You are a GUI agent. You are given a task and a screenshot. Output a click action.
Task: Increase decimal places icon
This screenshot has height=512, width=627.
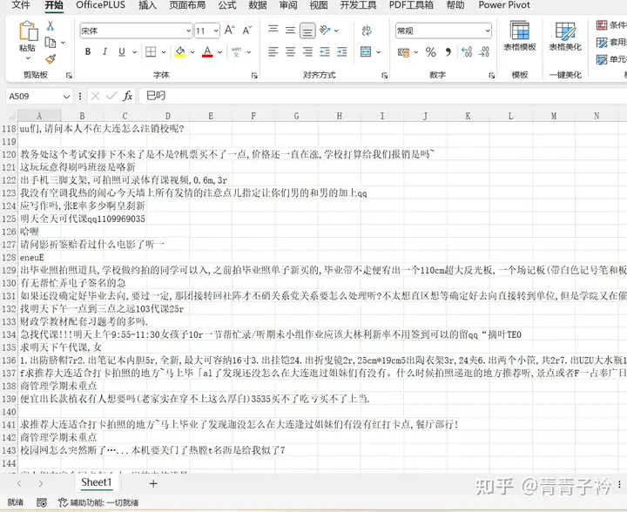(466, 52)
